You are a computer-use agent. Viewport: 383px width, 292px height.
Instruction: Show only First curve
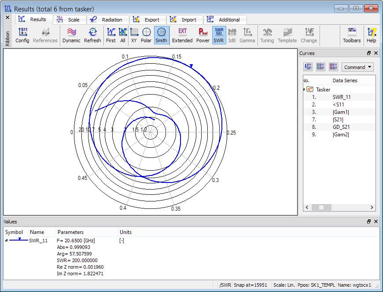pos(111,35)
